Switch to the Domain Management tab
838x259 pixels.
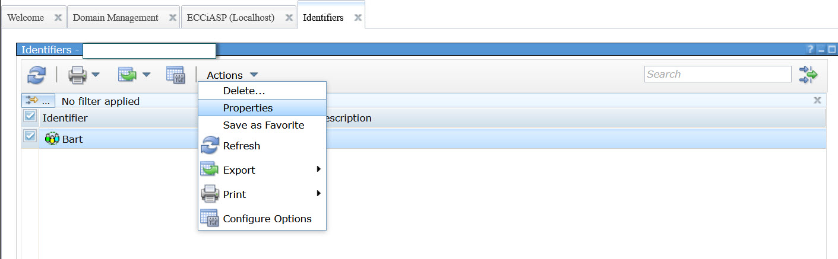115,17
